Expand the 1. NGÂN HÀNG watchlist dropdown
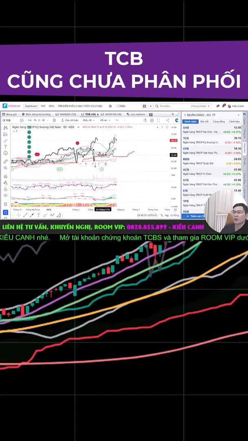This screenshot has width=248, height=441. [x=212, y=115]
